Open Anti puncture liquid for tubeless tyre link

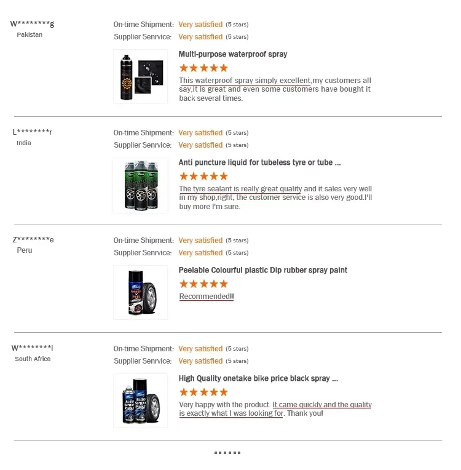point(259,162)
